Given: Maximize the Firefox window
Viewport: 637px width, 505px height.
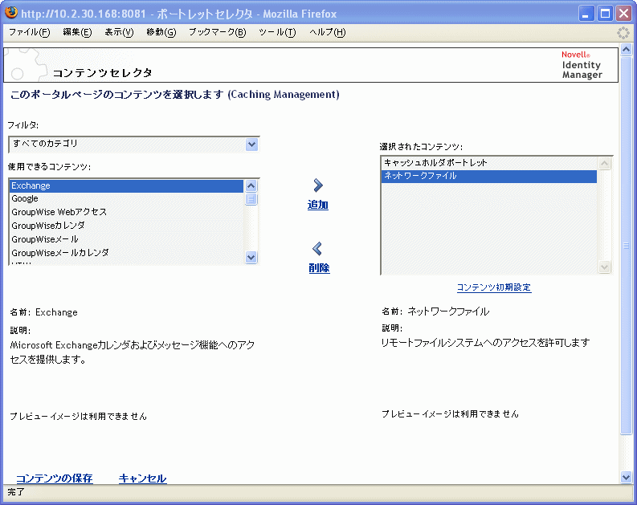Looking at the screenshot, I should 605,14.
